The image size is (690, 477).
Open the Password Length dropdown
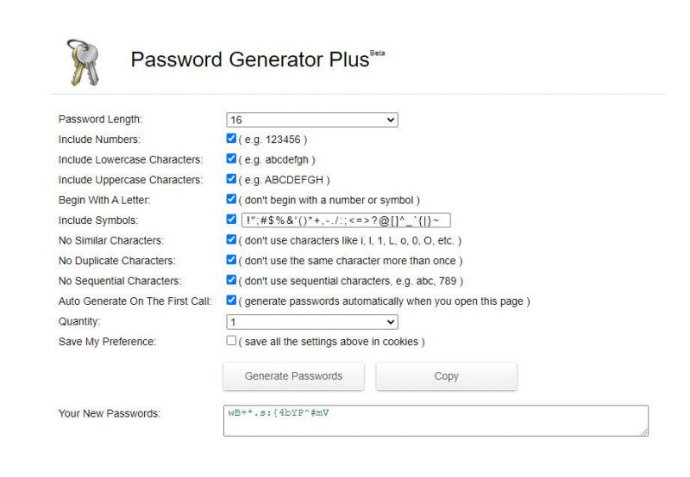(x=311, y=120)
